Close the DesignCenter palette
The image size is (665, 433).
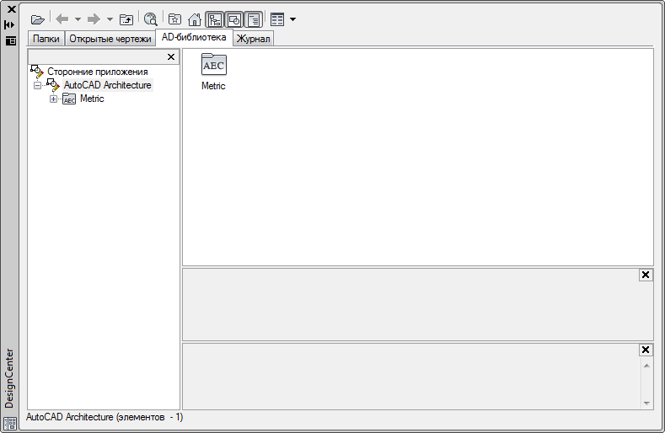(11, 9)
